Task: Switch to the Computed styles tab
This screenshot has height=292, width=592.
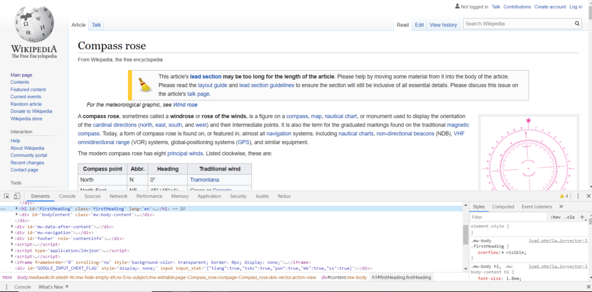Action: click(503, 206)
